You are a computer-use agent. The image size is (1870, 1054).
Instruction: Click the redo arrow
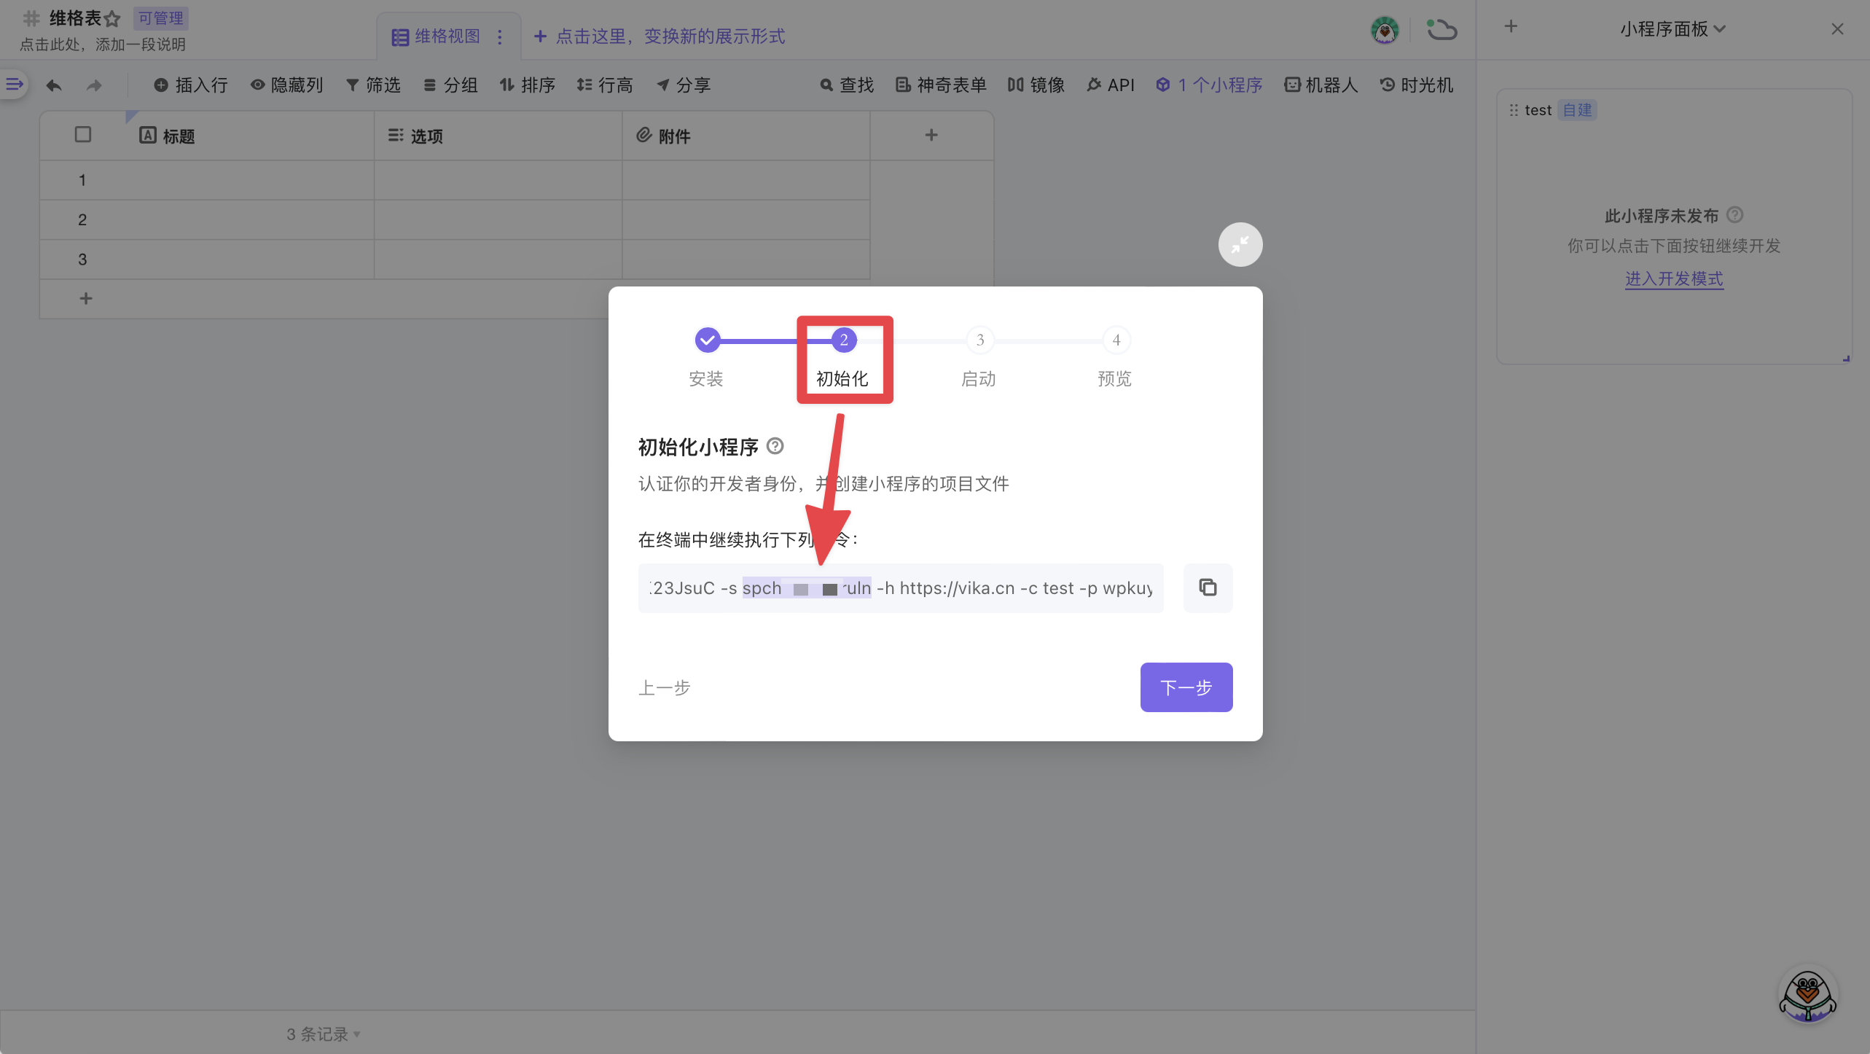click(x=93, y=85)
